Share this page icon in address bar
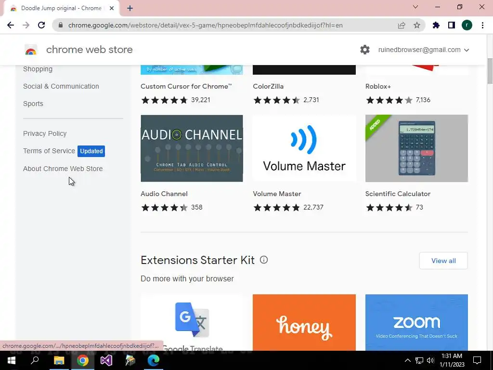Screen dimensions: 493x370 click(x=402, y=25)
